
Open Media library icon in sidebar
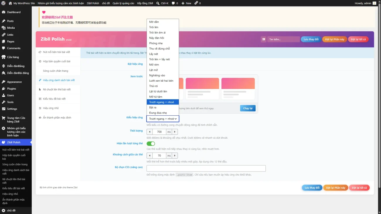[4, 28]
